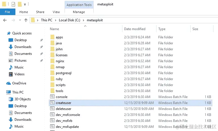Select the createuser batch file icon

click(x=52, y=103)
